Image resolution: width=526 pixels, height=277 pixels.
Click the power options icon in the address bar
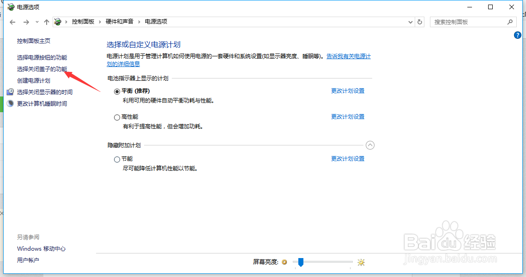click(x=57, y=21)
